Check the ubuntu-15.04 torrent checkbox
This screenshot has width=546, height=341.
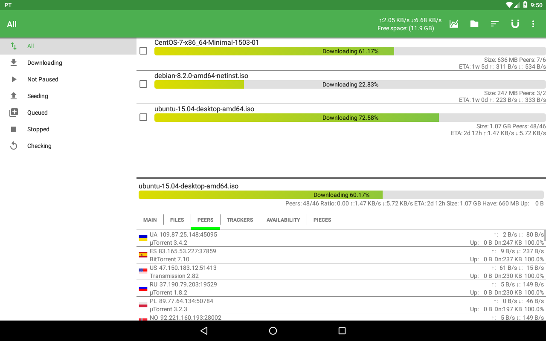coord(143,117)
